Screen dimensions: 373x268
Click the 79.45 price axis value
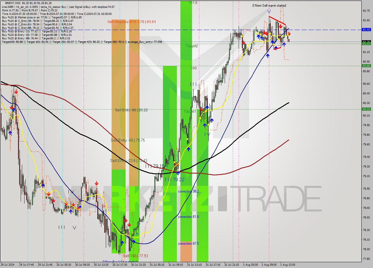[x=367, y=157]
